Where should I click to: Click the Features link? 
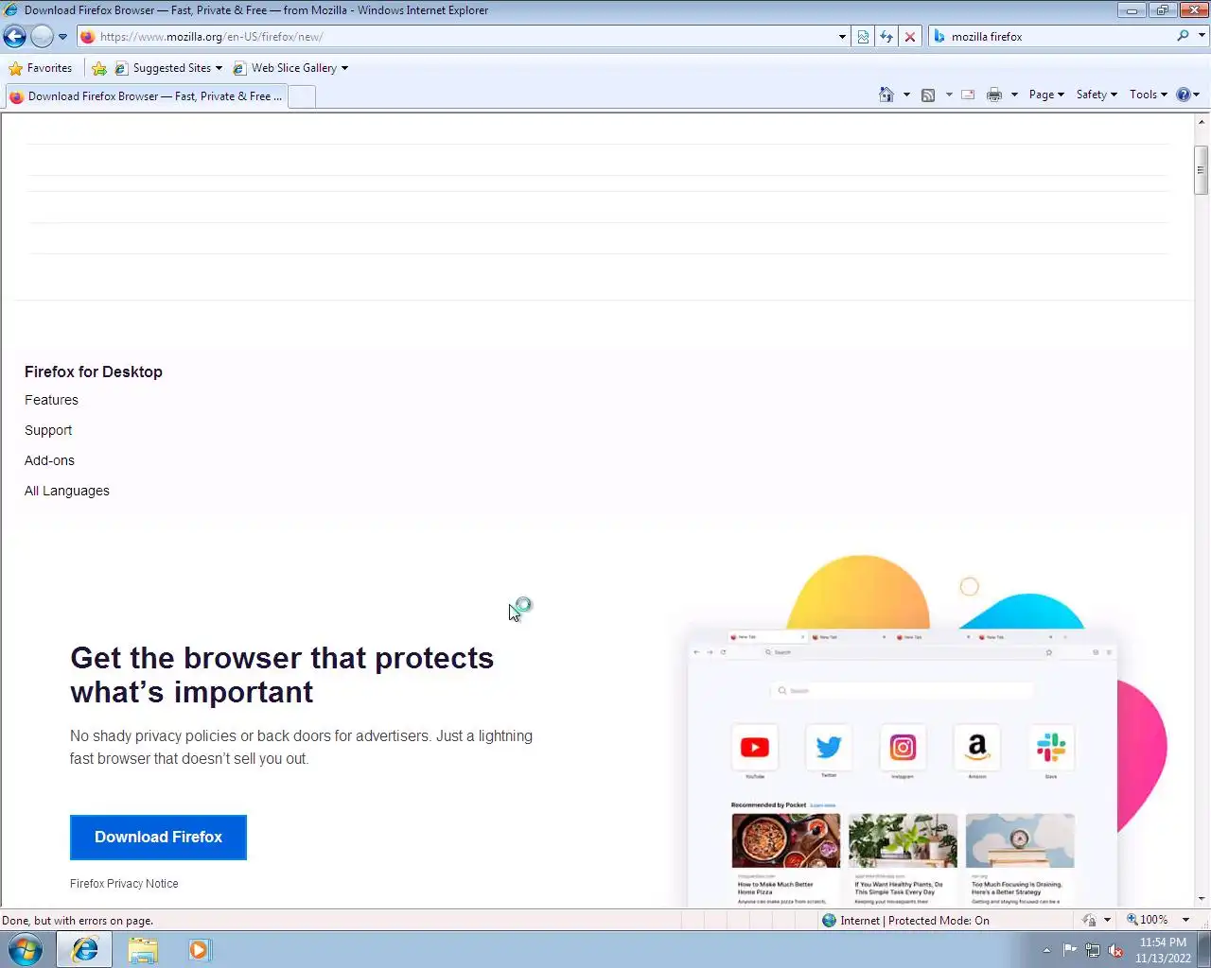click(51, 400)
